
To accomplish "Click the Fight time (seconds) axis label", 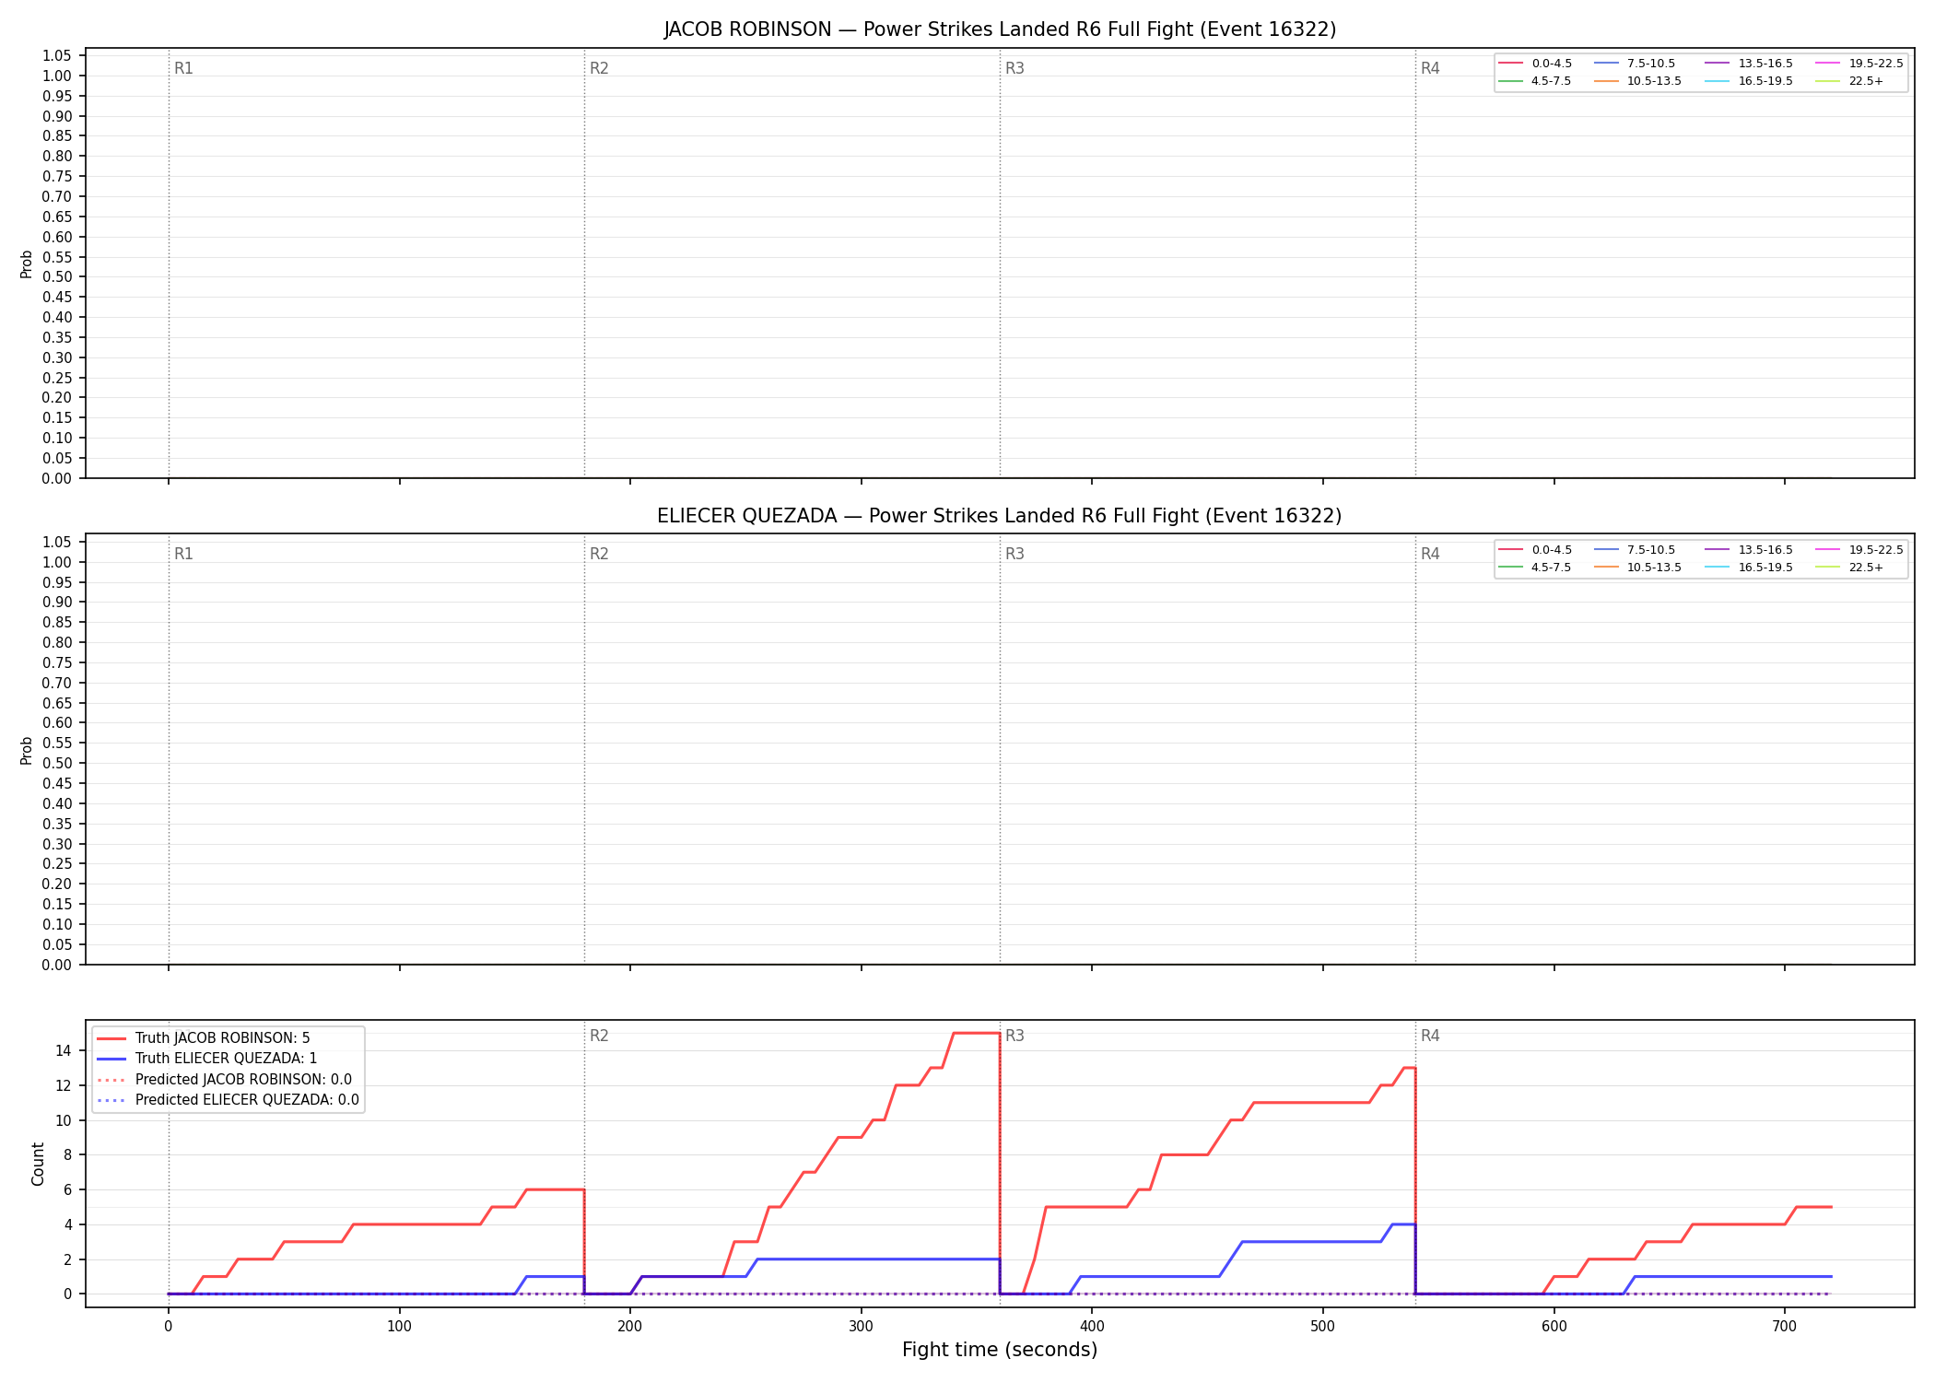I will point(1000,1350).
